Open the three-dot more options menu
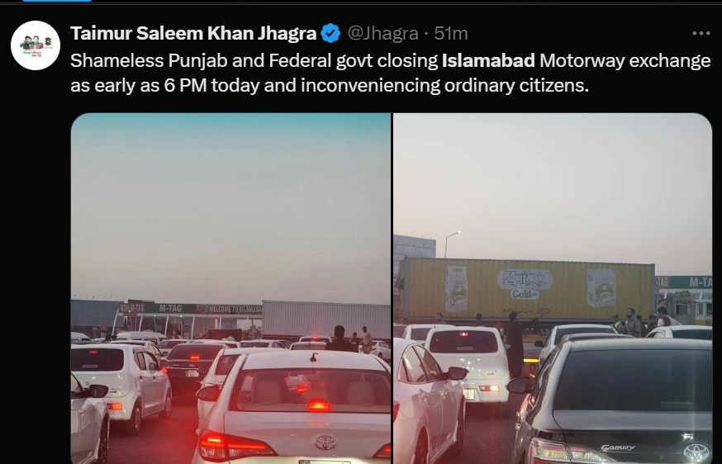Screen dimensions: 722x464 [x=701, y=33]
